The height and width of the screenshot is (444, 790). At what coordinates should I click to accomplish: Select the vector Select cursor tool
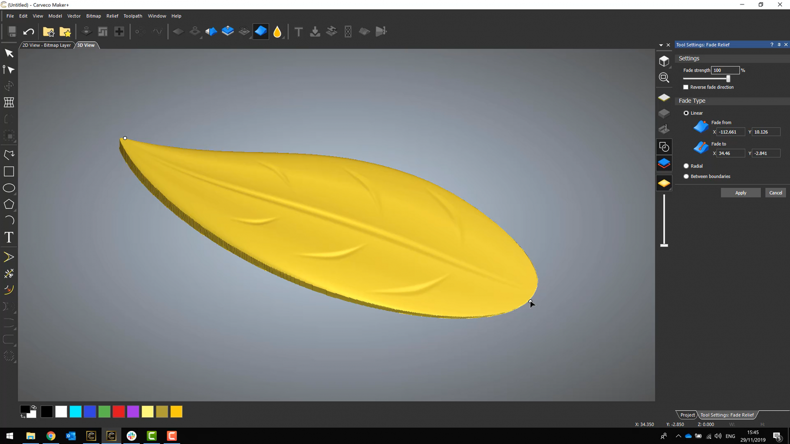[9, 53]
